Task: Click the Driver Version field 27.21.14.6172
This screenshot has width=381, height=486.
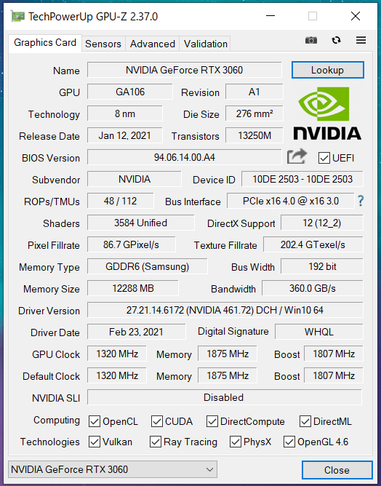Action: point(225,310)
